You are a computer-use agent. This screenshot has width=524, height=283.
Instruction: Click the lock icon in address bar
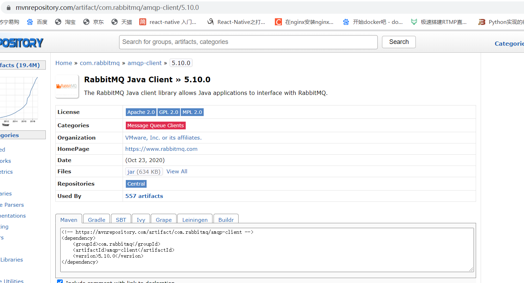8,7
